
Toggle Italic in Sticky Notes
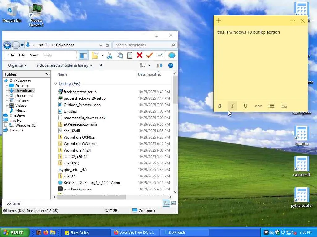coord(233,106)
